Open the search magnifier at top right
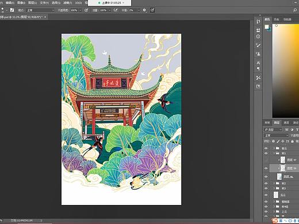The height and width of the screenshot is (224, 299). (295, 10)
